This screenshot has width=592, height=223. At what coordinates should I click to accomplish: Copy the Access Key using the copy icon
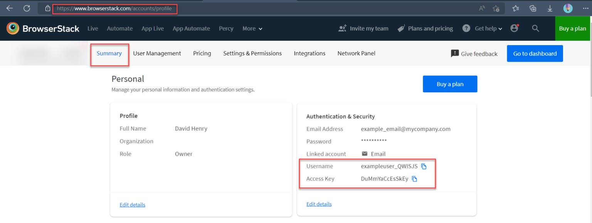pos(414,179)
